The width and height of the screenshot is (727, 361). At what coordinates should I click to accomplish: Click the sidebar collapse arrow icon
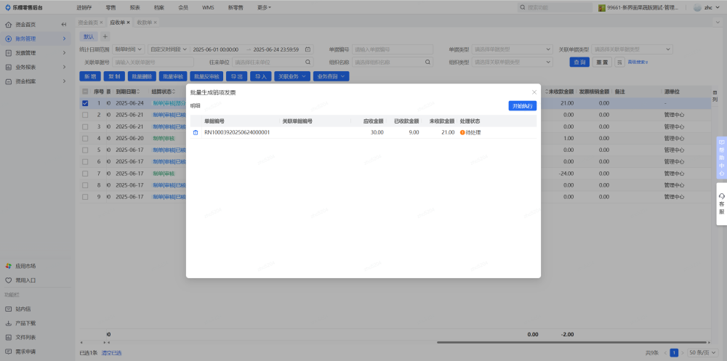pyautogui.click(x=64, y=24)
